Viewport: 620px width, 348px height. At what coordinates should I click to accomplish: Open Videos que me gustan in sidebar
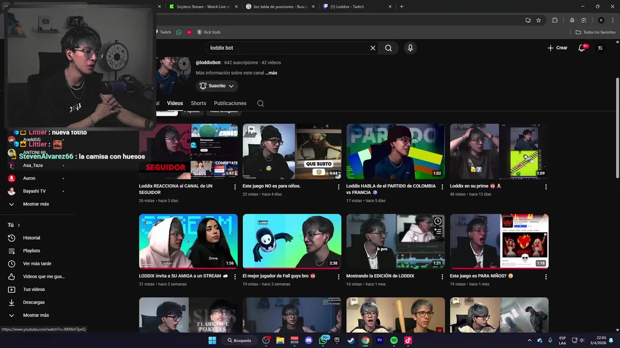pyautogui.click(x=44, y=276)
